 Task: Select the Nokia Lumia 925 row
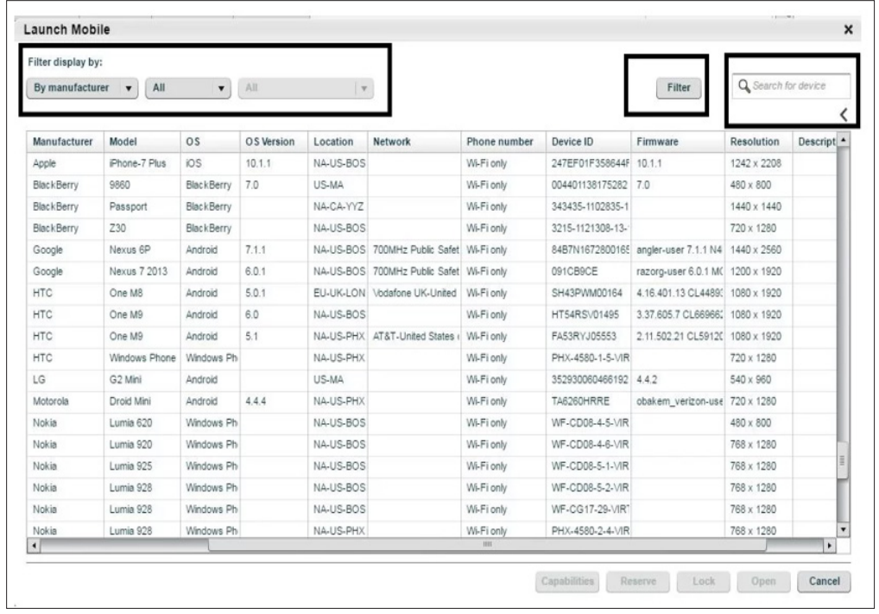pos(432,466)
